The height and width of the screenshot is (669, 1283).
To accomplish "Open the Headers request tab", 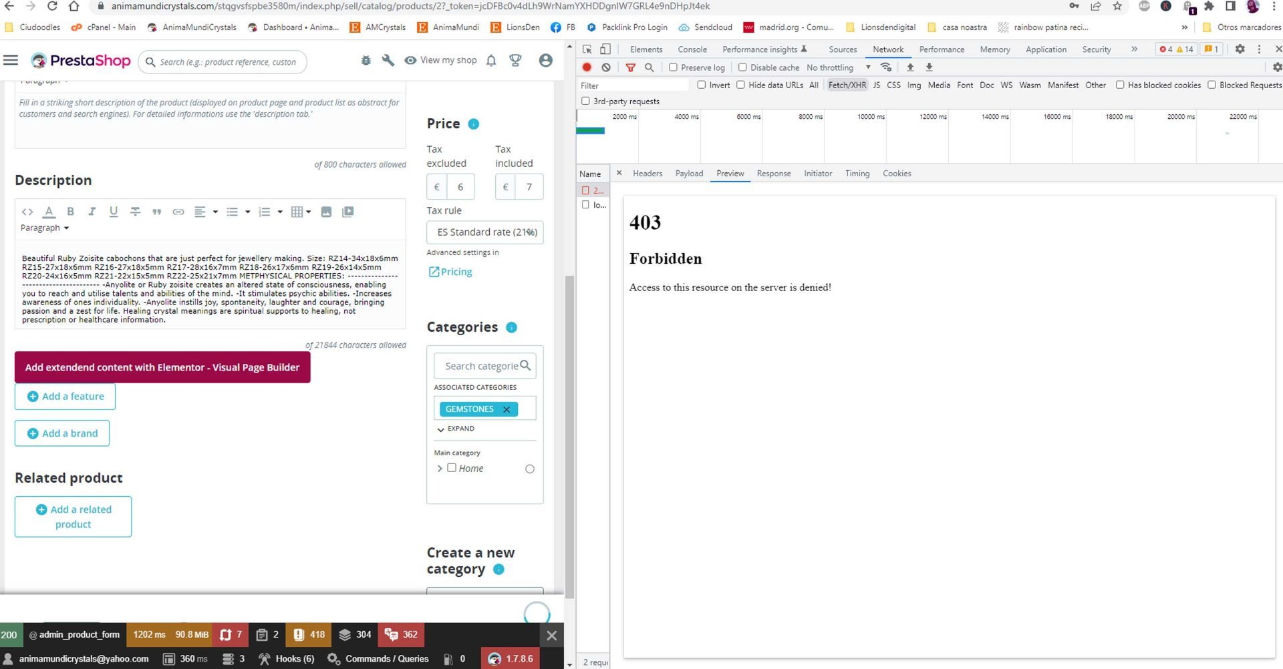I will pyautogui.click(x=648, y=173).
